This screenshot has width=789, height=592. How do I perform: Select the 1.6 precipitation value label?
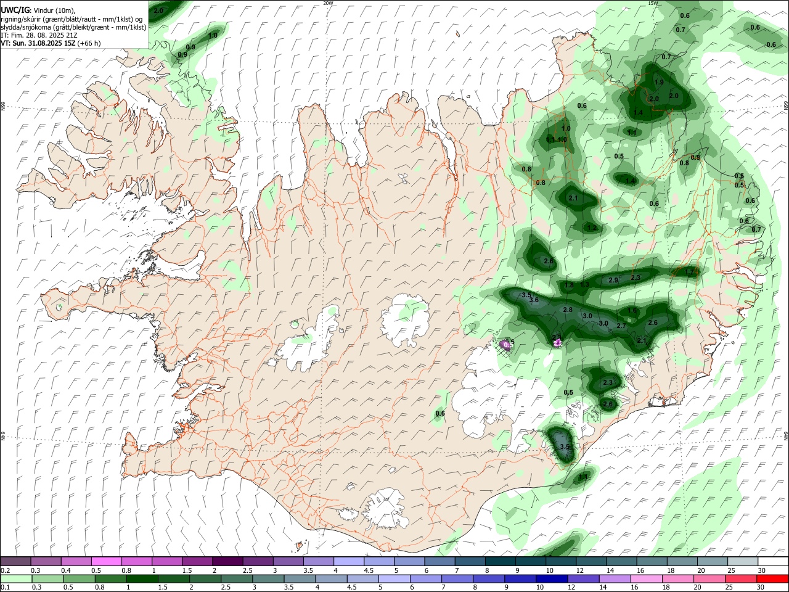click(x=632, y=311)
